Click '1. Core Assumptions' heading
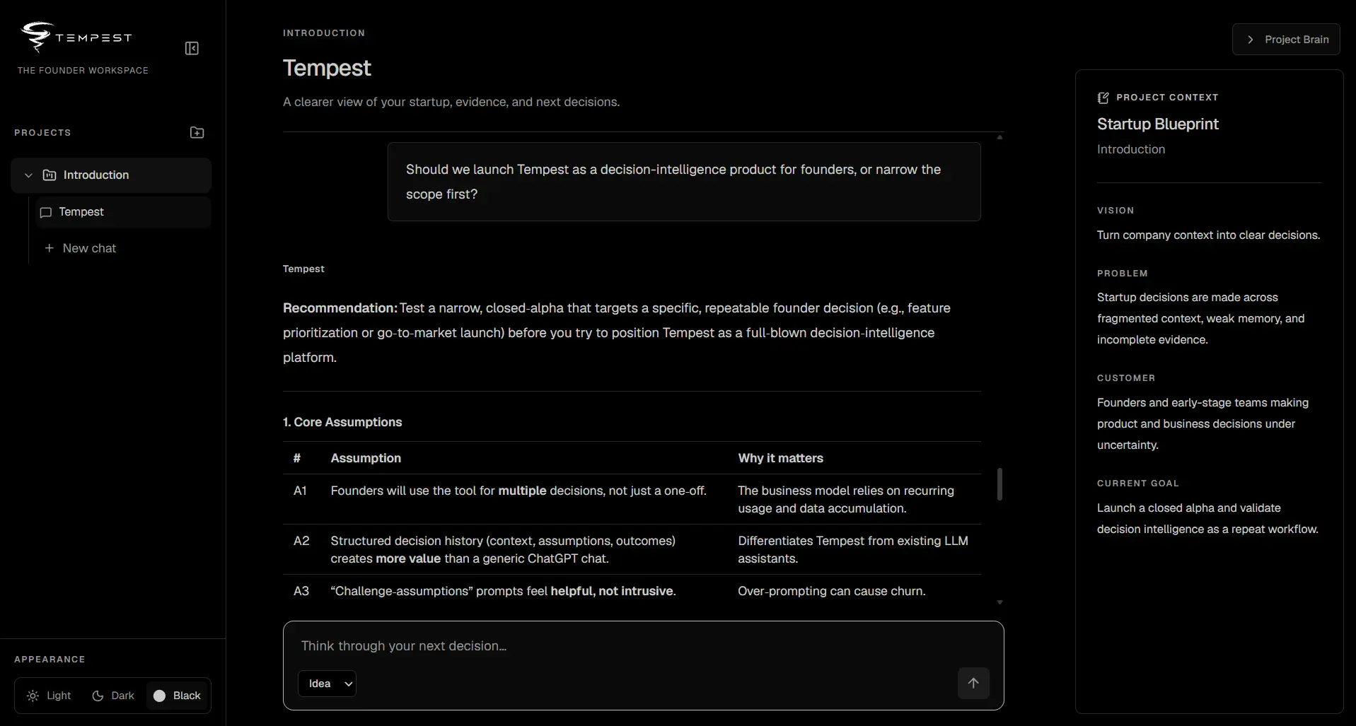 pyautogui.click(x=342, y=422)
